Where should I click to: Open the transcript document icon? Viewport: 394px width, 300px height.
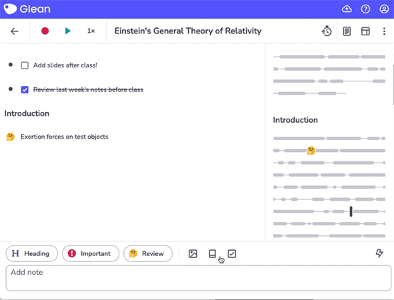[x=347, y=31]
